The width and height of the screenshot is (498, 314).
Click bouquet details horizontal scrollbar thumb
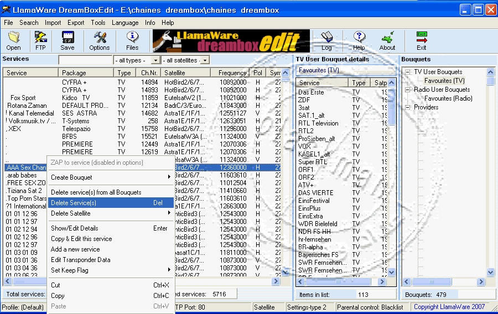click(338, 281)
